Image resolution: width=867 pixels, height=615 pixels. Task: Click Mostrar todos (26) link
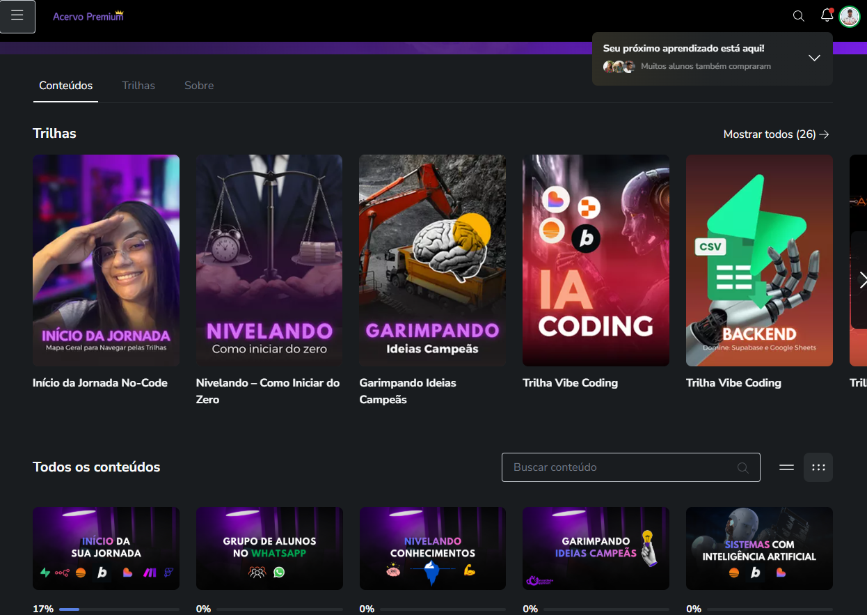click(x=777, y=134)
